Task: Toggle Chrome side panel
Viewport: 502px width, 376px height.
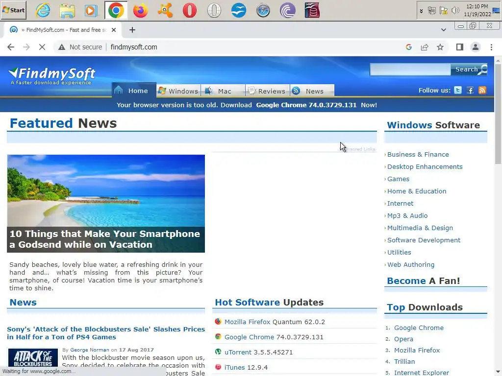Action: pos(460,47)
